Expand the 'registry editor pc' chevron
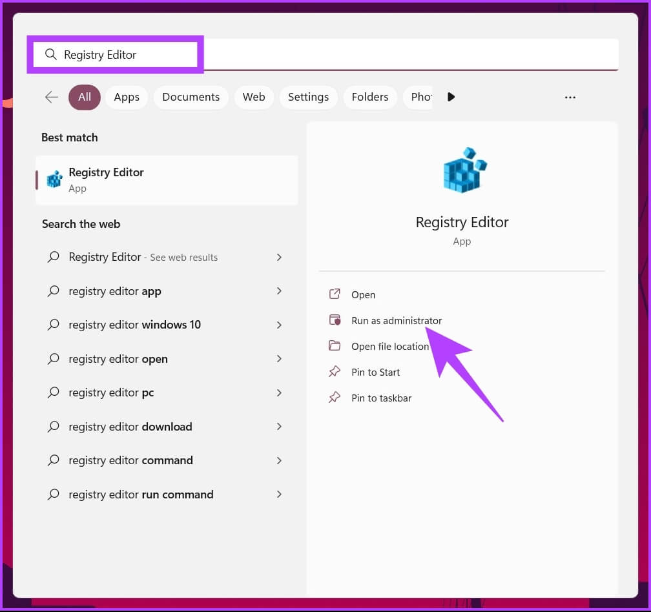Viewport: 651px width, 612px height. [x=279, y=393]
